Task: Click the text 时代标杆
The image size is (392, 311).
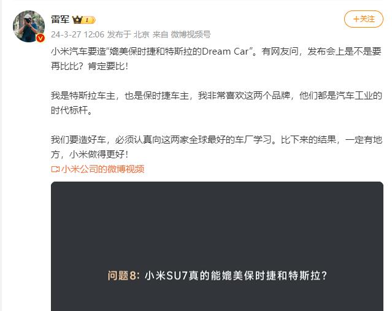Action: click(x=69, y=110)
